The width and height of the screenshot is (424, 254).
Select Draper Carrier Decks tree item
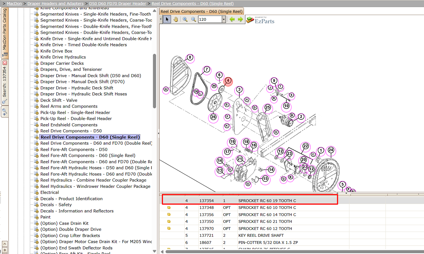coord(62,63)
